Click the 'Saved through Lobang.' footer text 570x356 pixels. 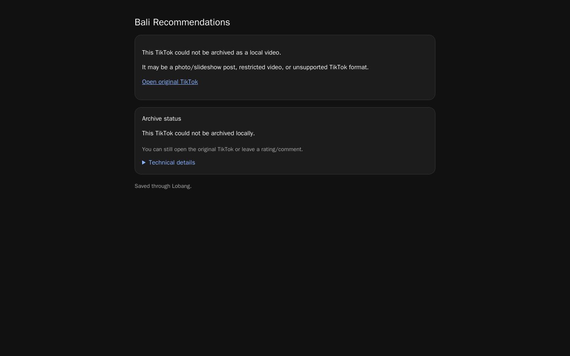point(163,186)
